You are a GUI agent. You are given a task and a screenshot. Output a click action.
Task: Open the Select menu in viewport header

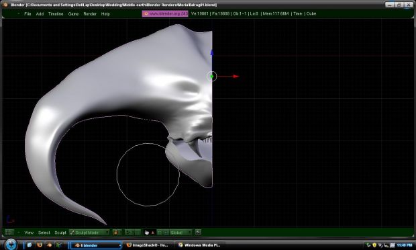tap(44, 233)
